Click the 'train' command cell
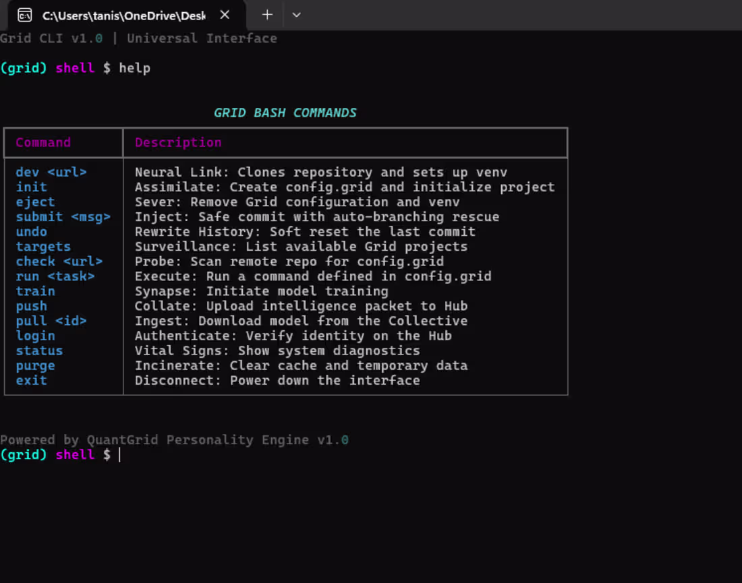 coord(36,291)
